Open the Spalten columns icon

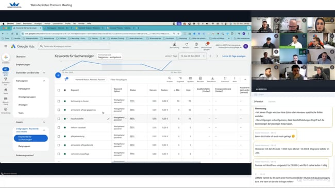point(190,79)
